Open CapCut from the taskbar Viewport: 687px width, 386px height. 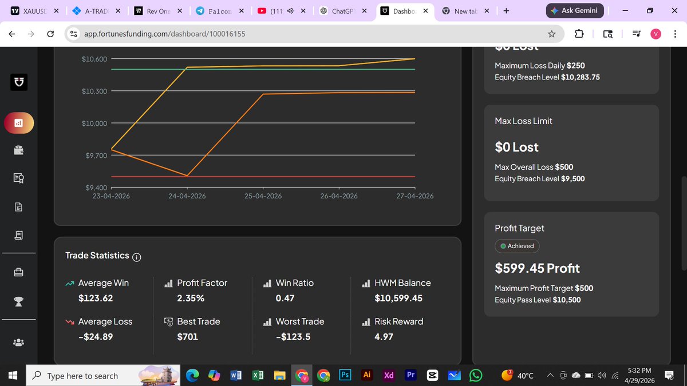pyautogui.click(x=432, y=375)
